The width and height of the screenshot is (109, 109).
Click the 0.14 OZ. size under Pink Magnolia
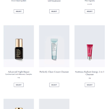click(x=90, y=4)
